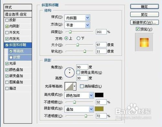Click the highlight opacity field showing 32

tap(101, 102)
